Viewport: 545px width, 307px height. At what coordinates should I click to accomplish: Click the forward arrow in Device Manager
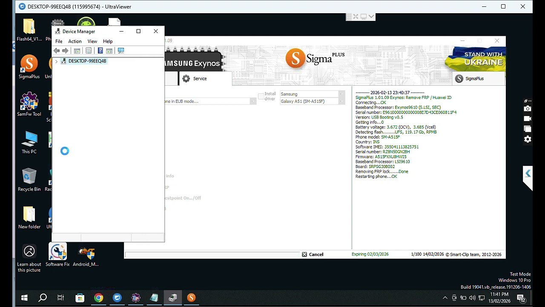click(x=65, y=51)
